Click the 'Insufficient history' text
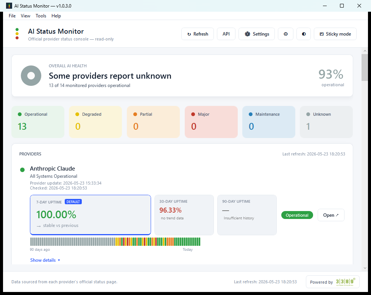 (239, 218)
